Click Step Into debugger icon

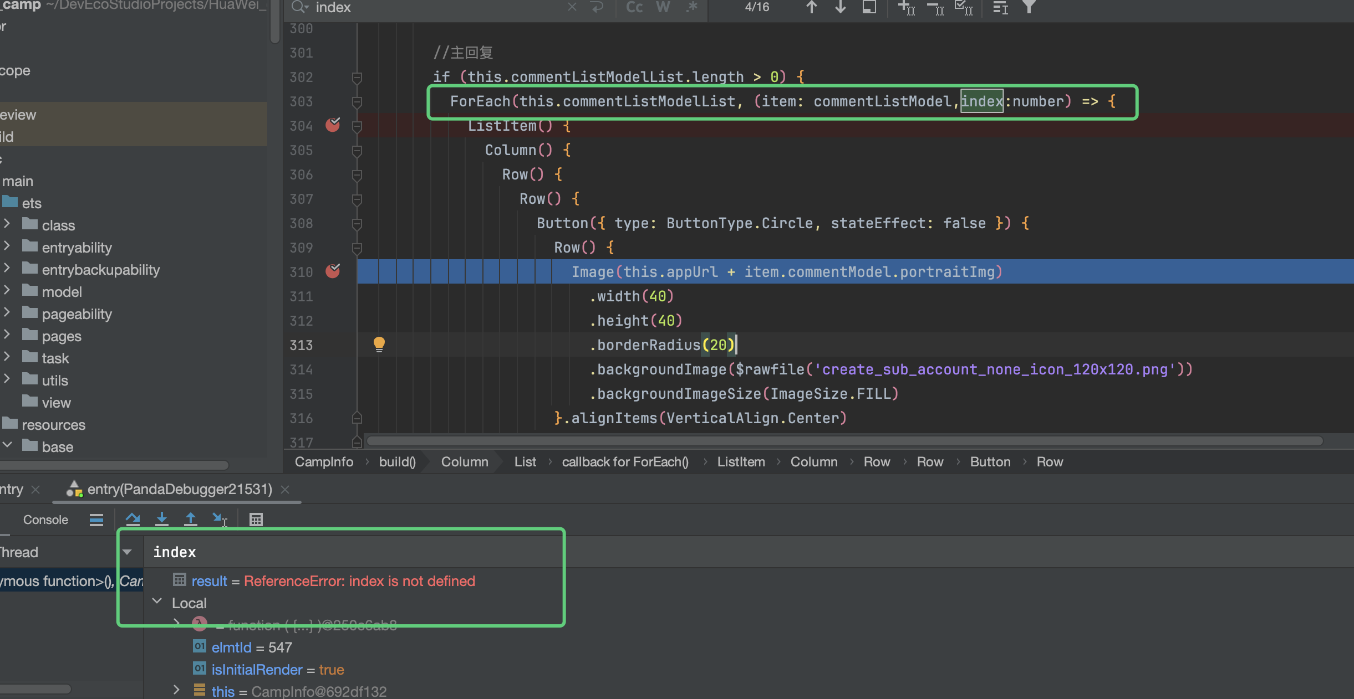point(162,520)
